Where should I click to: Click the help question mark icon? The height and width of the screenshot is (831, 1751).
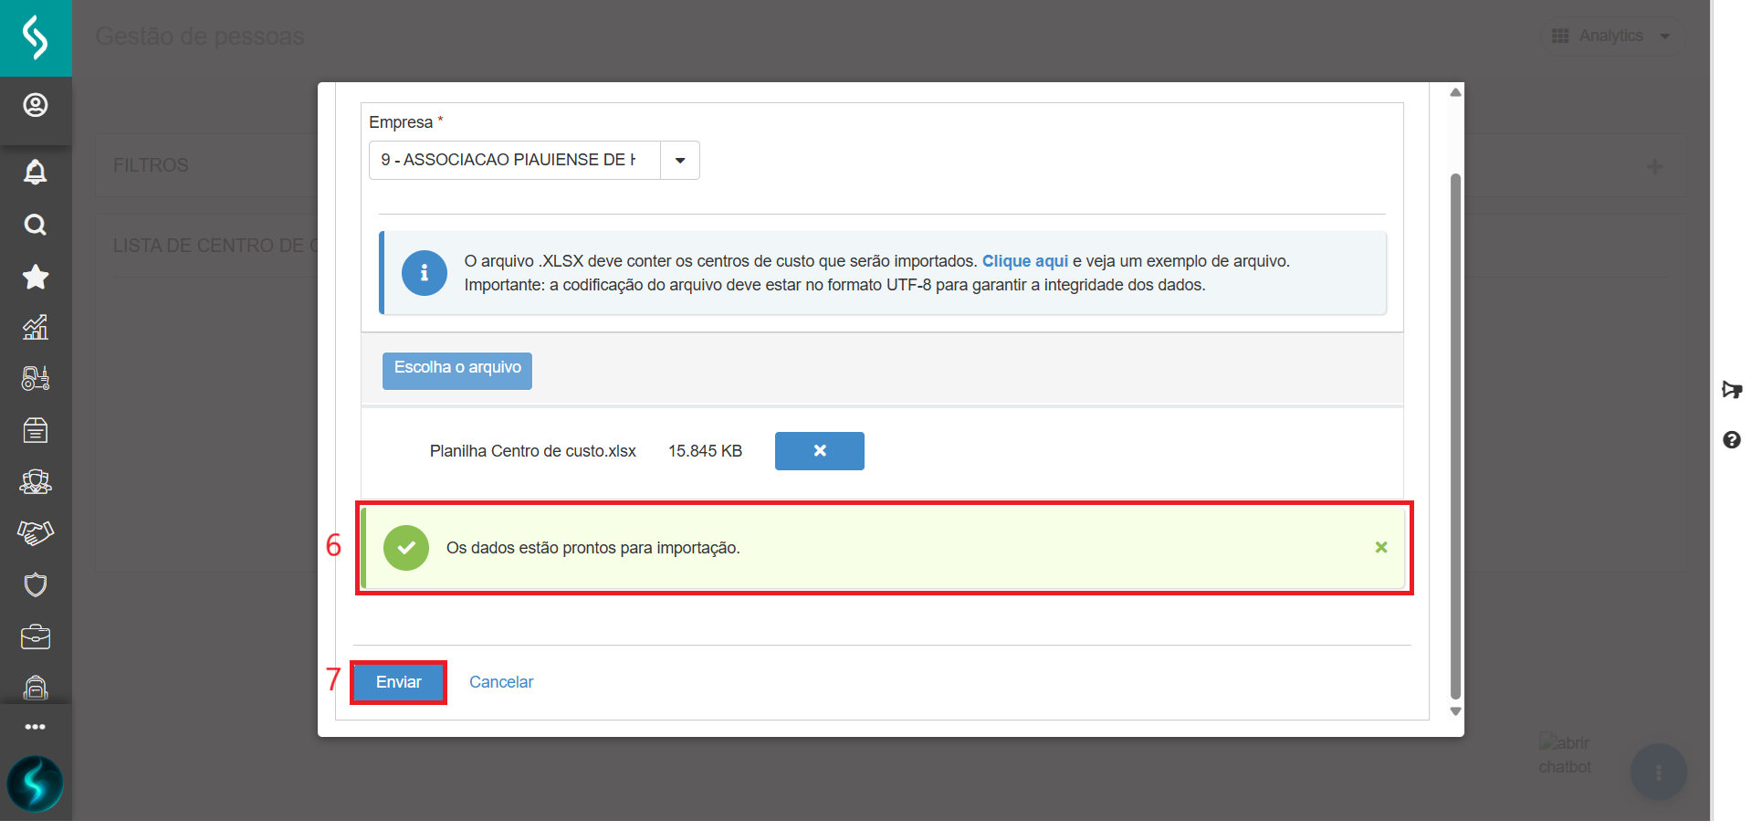[1731, 440]
